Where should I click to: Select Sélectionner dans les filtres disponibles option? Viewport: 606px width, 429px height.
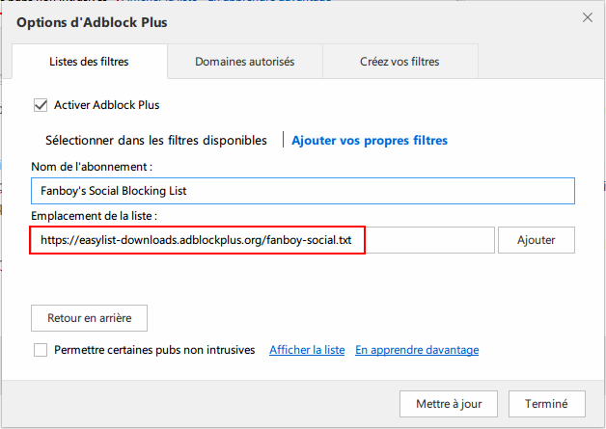156,140
